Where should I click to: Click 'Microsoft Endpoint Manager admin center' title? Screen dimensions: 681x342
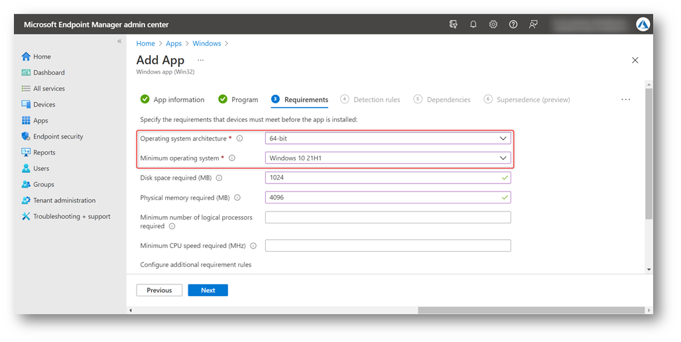(x=96, y=25)
